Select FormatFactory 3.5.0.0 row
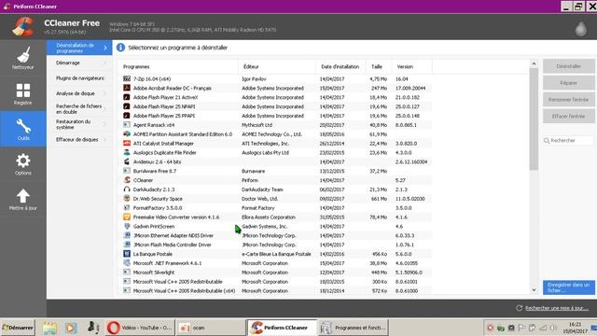The width and height of the screenshot is (597, 336). [x=275, y=207]
